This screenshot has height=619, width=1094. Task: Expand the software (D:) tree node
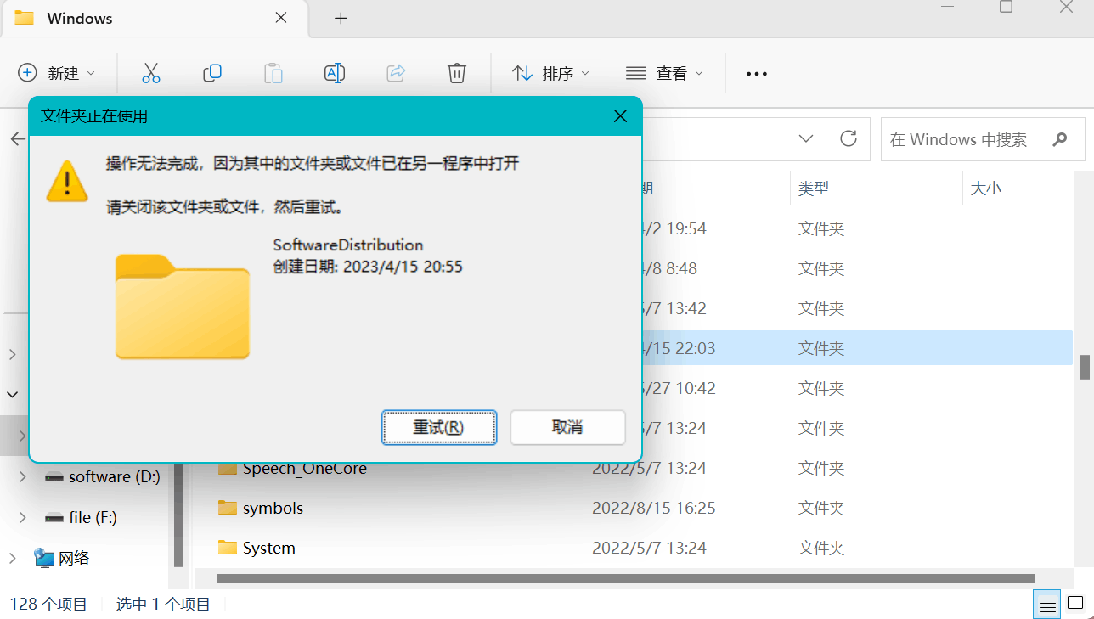[22, 476]
